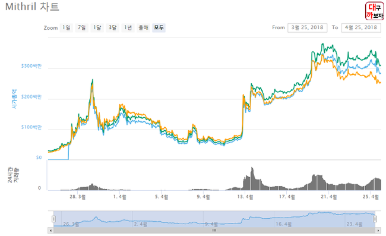Select the 7일 zoom range button
Image resolution: width=386 pixels, height=236 pixels.
82,28
